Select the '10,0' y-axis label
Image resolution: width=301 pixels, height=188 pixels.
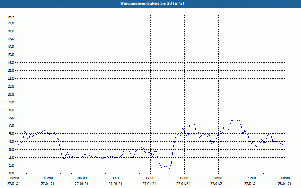click(x=11, y=94)
